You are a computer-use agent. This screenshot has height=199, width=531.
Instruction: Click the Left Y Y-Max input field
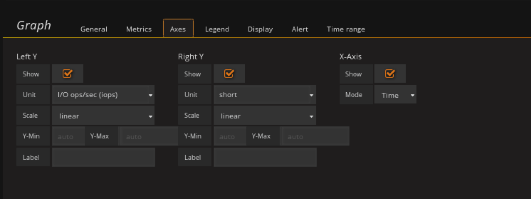148,137
